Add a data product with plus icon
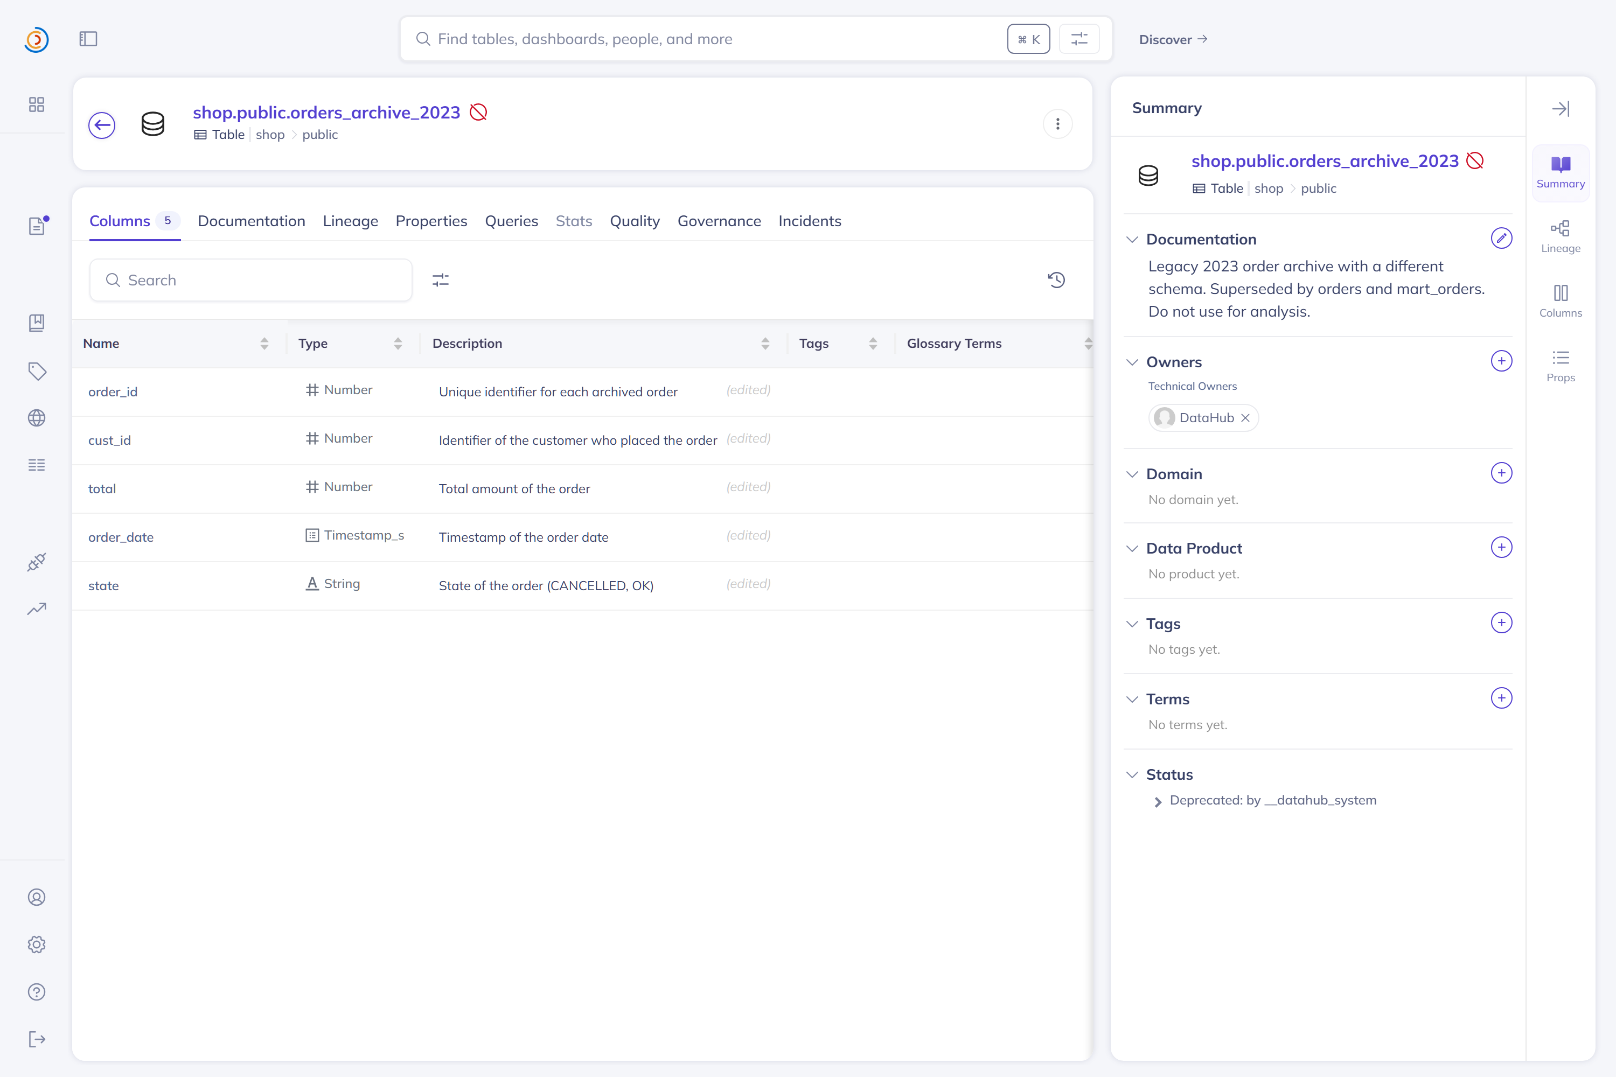The height and width of the screenshot is (1077, 1616). [1501, 548]
